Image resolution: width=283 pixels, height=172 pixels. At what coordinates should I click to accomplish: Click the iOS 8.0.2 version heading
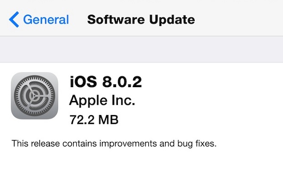[106, 82]
